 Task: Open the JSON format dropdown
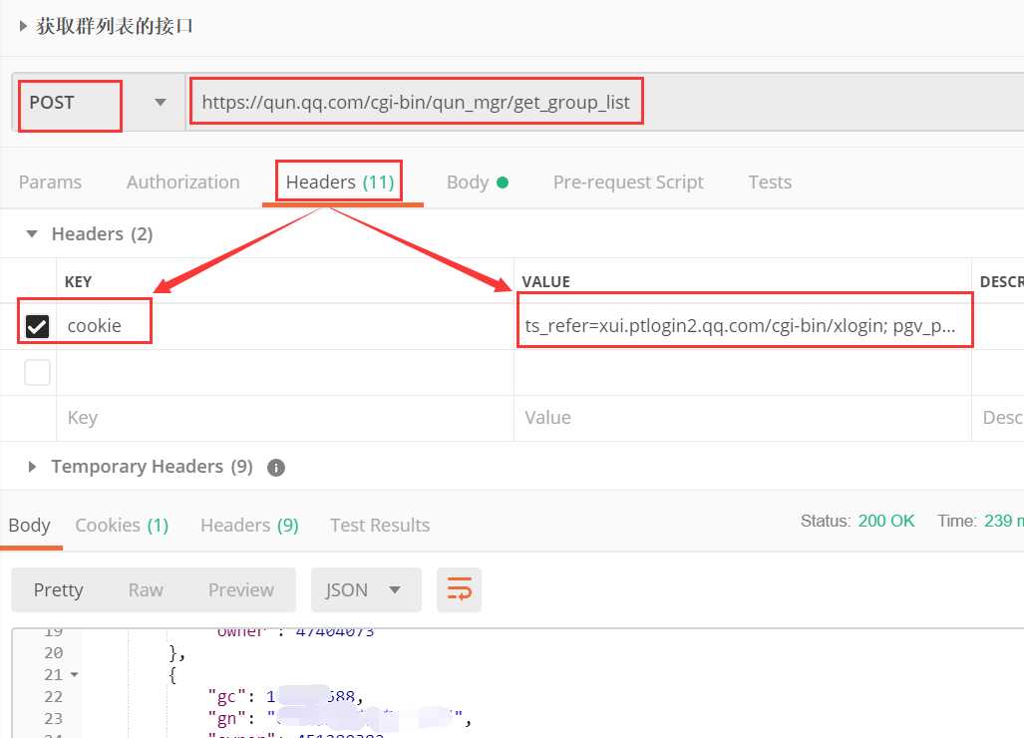tap(366, 589)
